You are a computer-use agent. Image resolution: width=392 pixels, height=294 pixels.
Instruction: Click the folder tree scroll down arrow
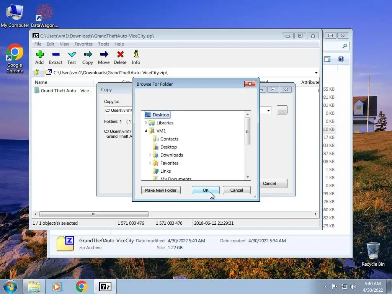coord(248,177)
